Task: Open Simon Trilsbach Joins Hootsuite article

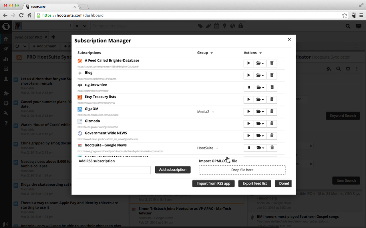Action: 185,211
